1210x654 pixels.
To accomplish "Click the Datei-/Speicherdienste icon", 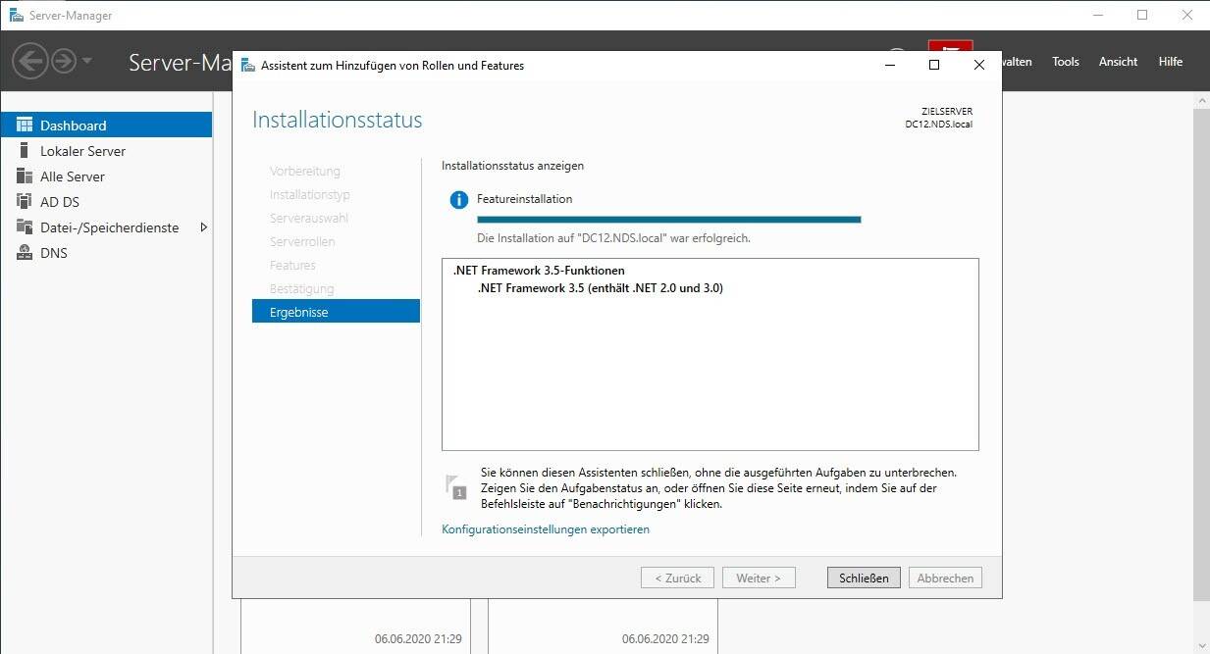I will pyautogui.click(x=24, y=227).
